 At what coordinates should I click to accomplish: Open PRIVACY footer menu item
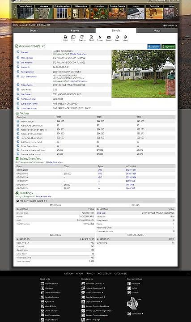click(x=90, y=274)
